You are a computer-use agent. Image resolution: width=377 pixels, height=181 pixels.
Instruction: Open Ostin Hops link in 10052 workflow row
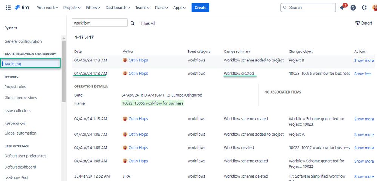138,147
